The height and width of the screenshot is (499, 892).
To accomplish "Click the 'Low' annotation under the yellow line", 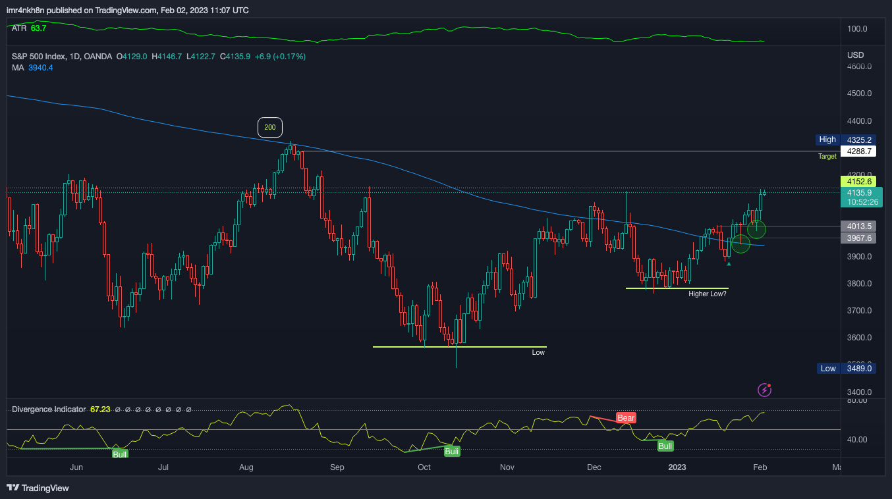I will point(538,353).
